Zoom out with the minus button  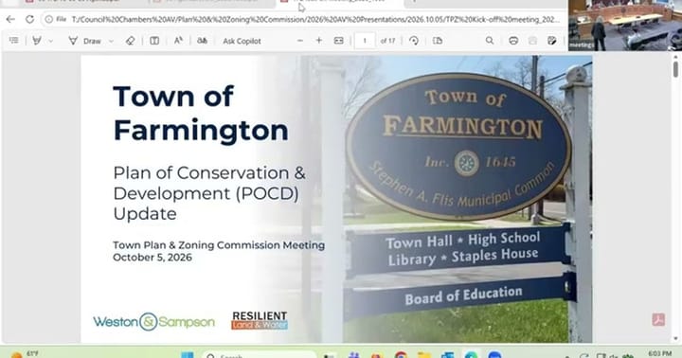click(300, 41)
